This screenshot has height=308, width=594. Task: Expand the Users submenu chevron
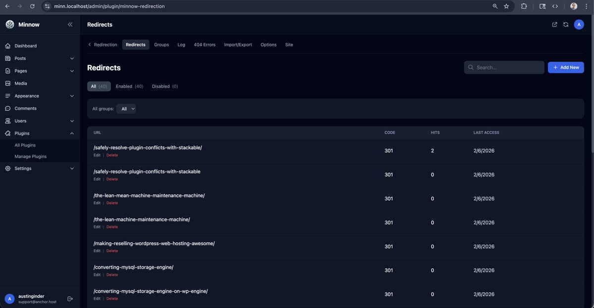coord(72,121)
